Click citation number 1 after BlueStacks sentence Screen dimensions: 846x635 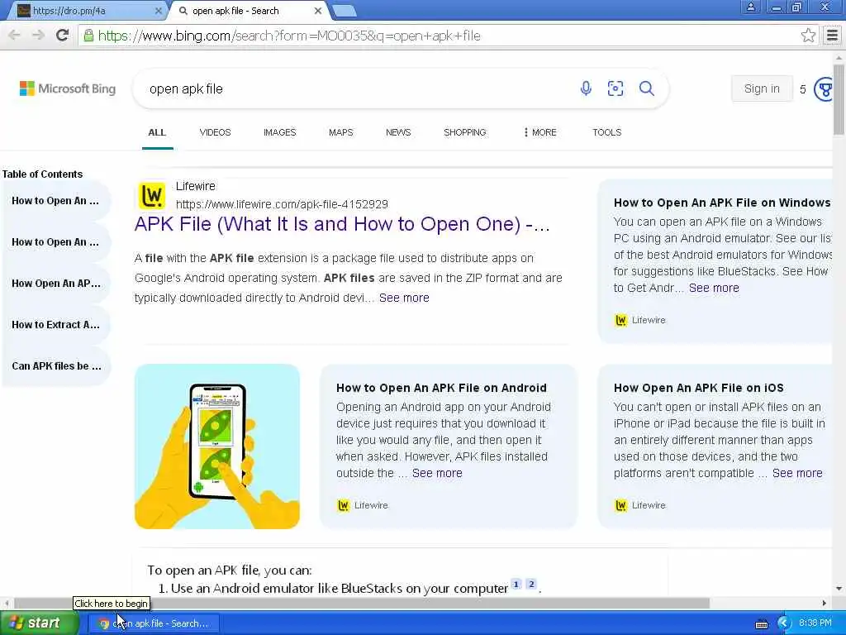516,584
